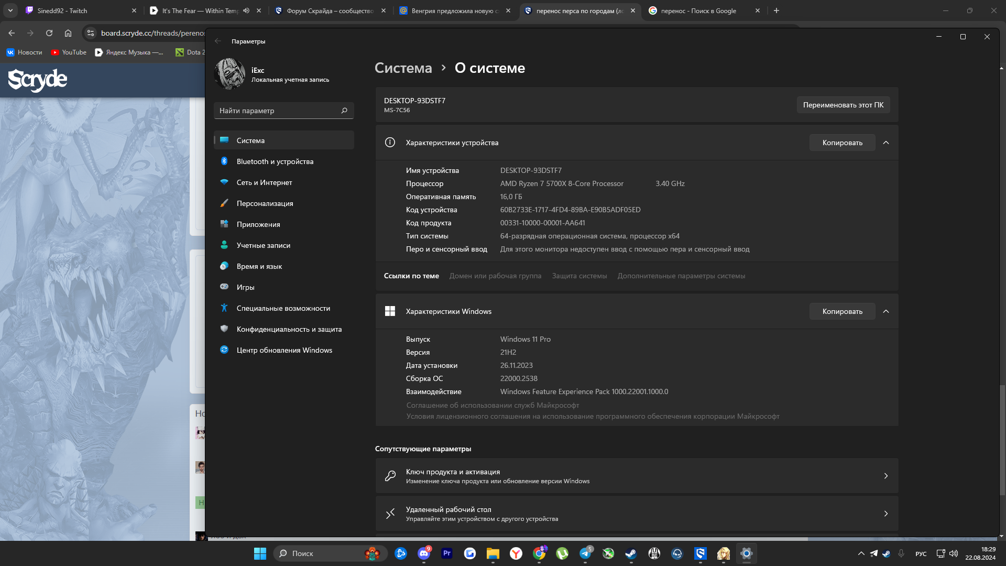Click the Settings window vertical scrollbar

click(1002, 440)
